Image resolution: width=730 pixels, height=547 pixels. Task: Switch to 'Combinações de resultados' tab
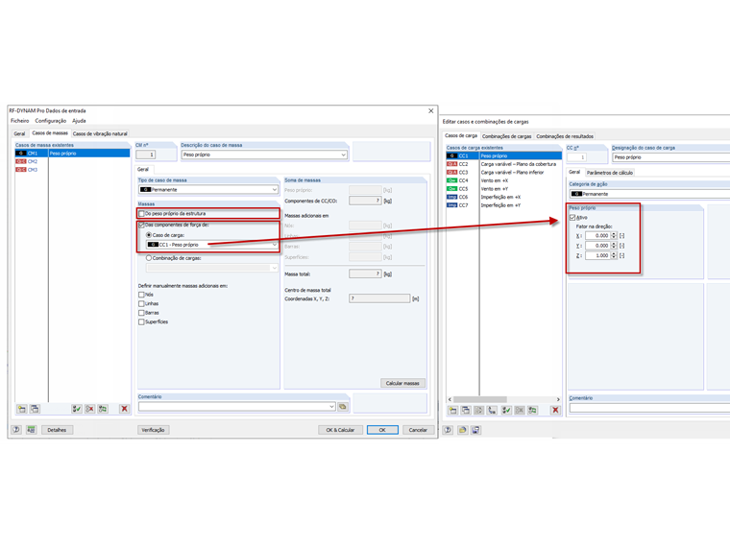point(565,136)
